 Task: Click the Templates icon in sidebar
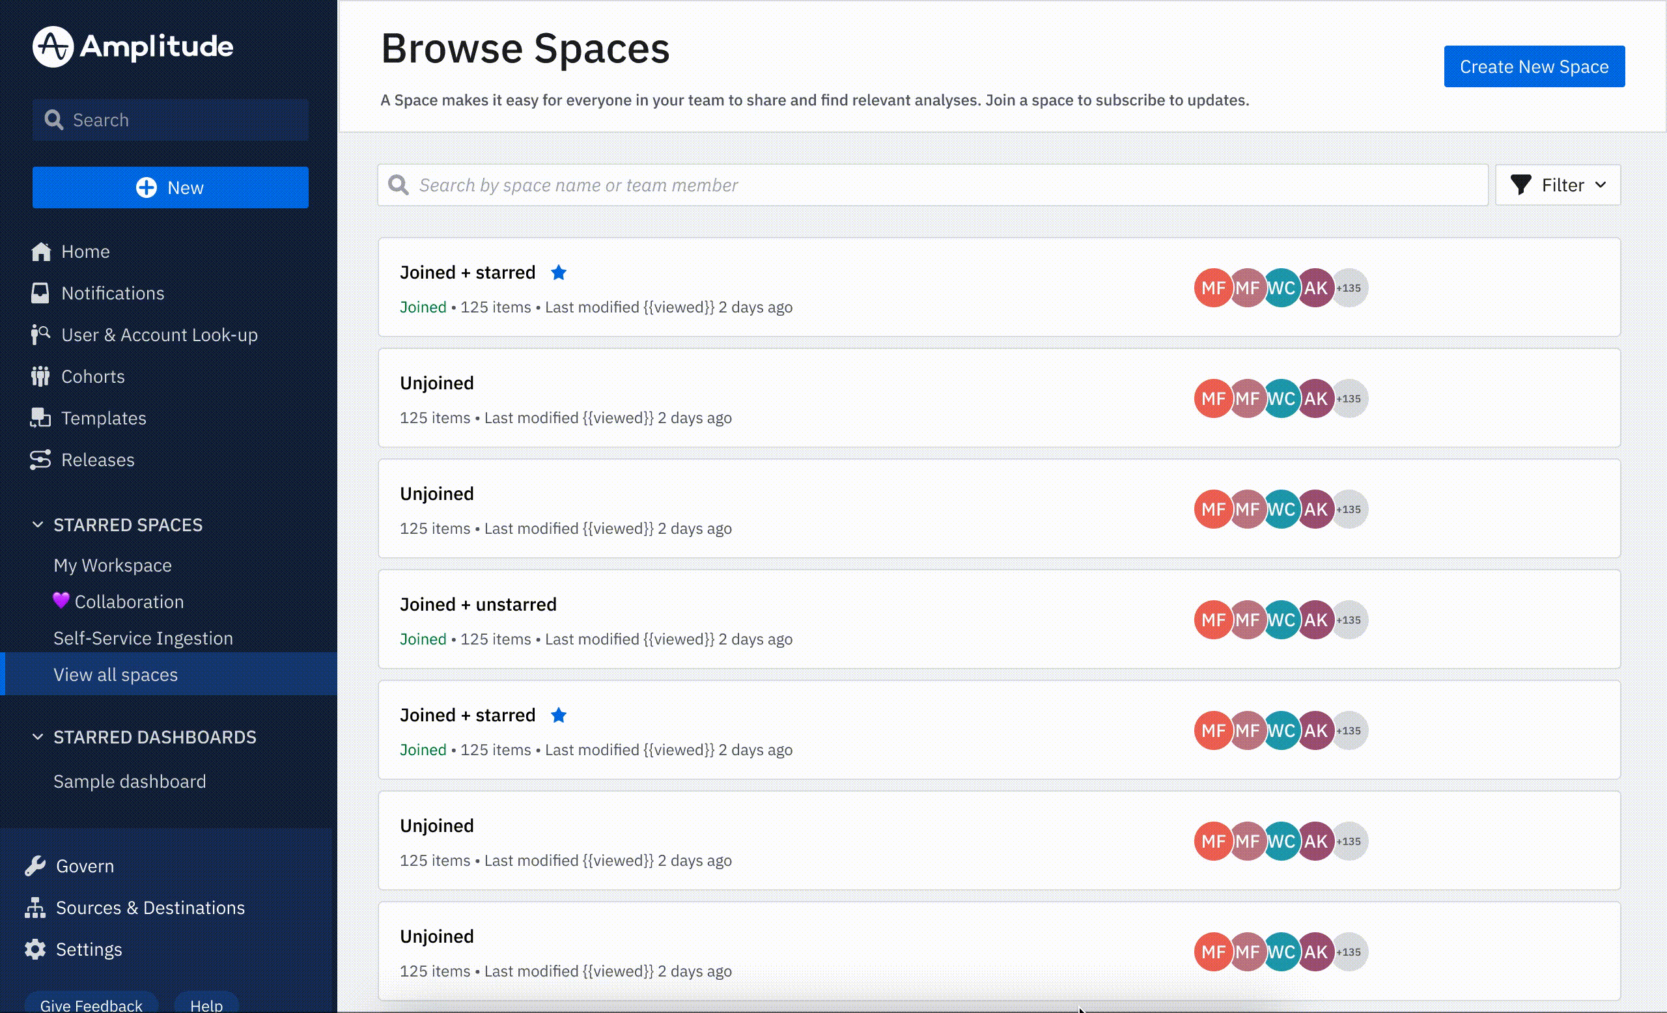pyautogui.click(x=40, y=418)
